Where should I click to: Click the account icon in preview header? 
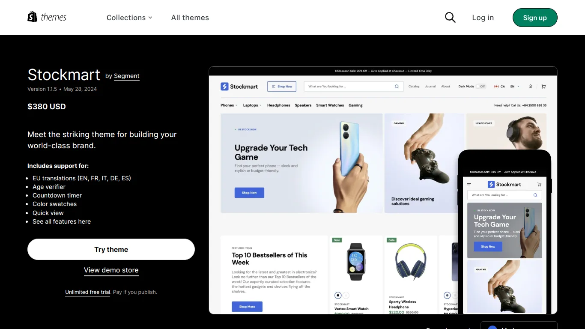pyautogui.click(x=530, y=87)
